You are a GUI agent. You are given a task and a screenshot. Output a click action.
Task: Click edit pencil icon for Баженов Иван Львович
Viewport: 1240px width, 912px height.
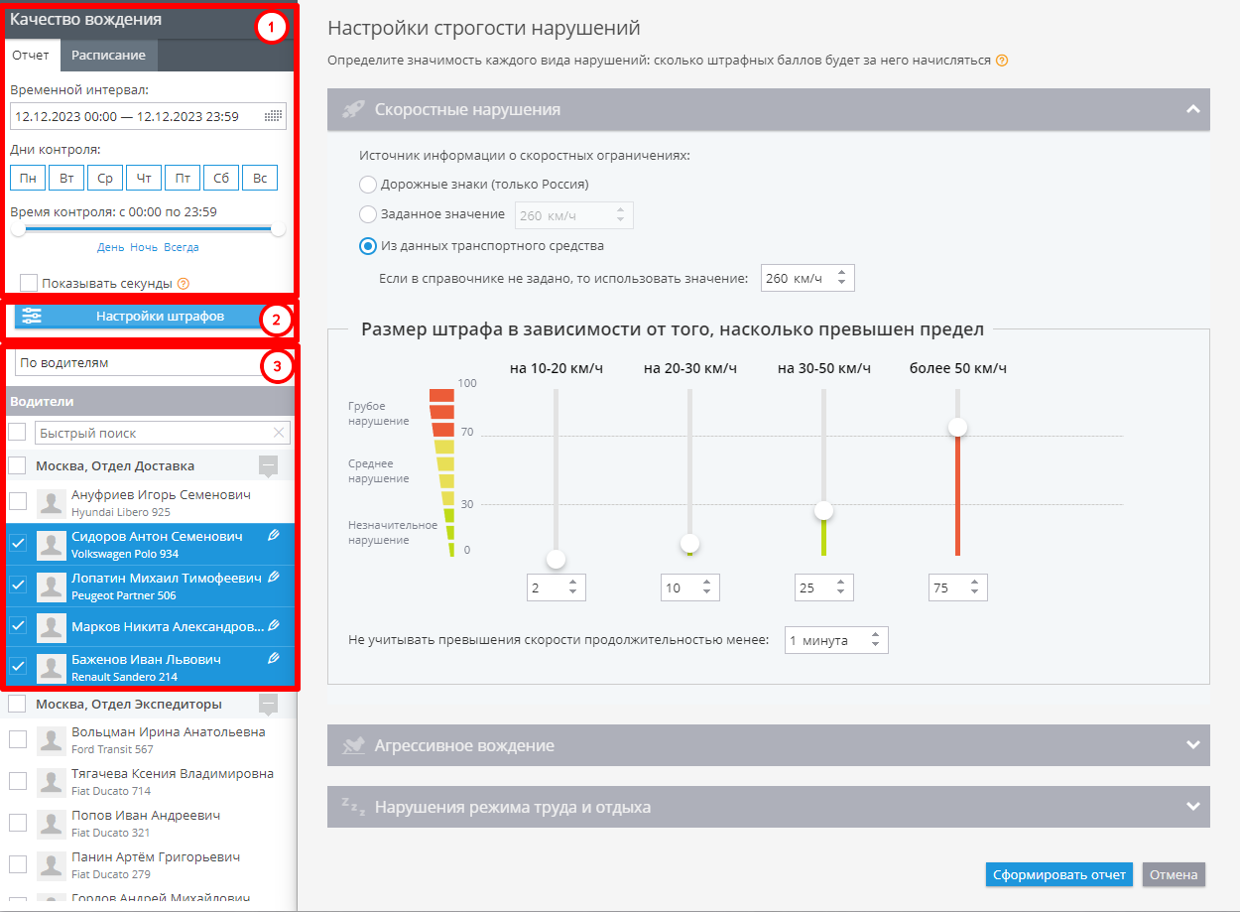[x=275, y=659]
